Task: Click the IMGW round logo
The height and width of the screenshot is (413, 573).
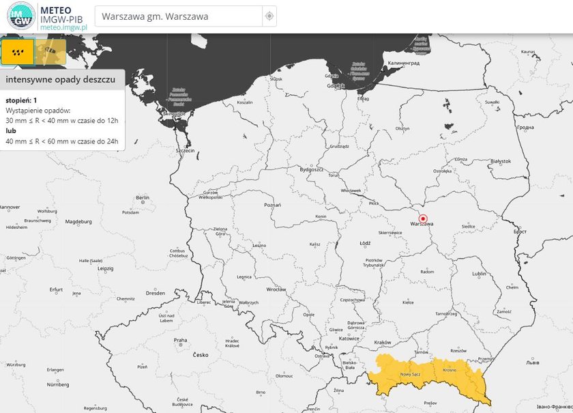Action: (21, 16)
